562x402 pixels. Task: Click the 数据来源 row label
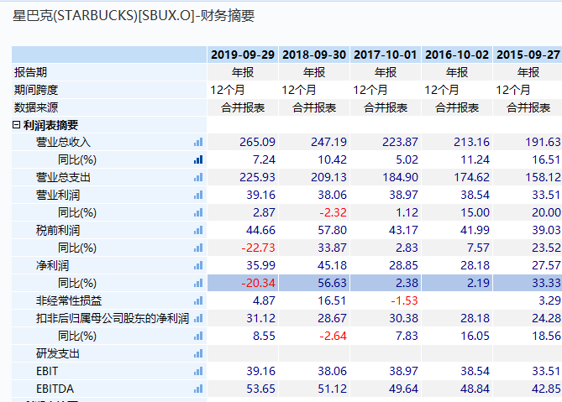point(36,107)
